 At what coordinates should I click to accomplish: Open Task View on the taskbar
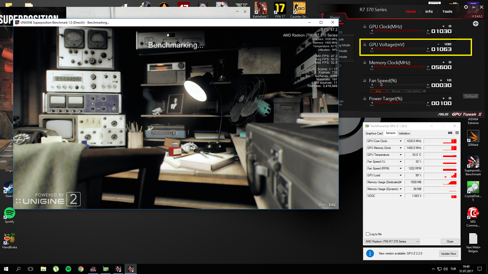30,269
